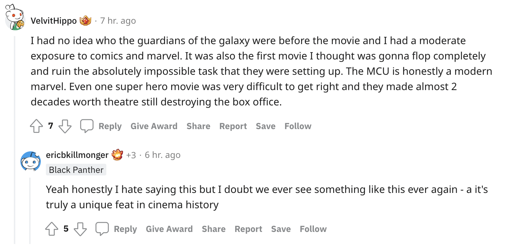The image size is (512, 248).
Task: Open VelvitHippo's user profile link
Action: (x=54, y=21)
